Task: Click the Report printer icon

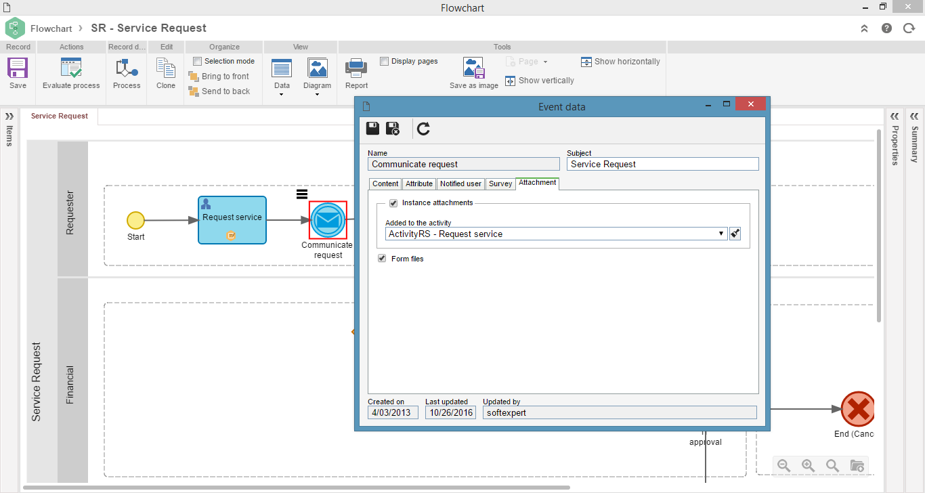Action: coord(356,68)
